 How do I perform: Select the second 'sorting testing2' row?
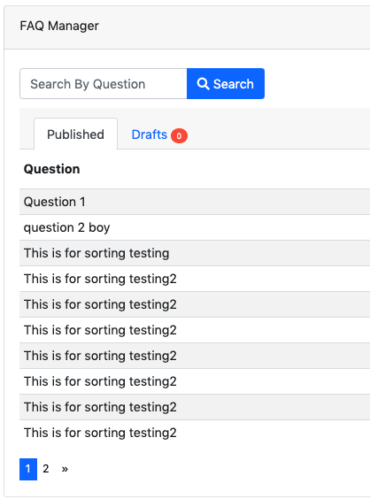(x=195, y=304)
